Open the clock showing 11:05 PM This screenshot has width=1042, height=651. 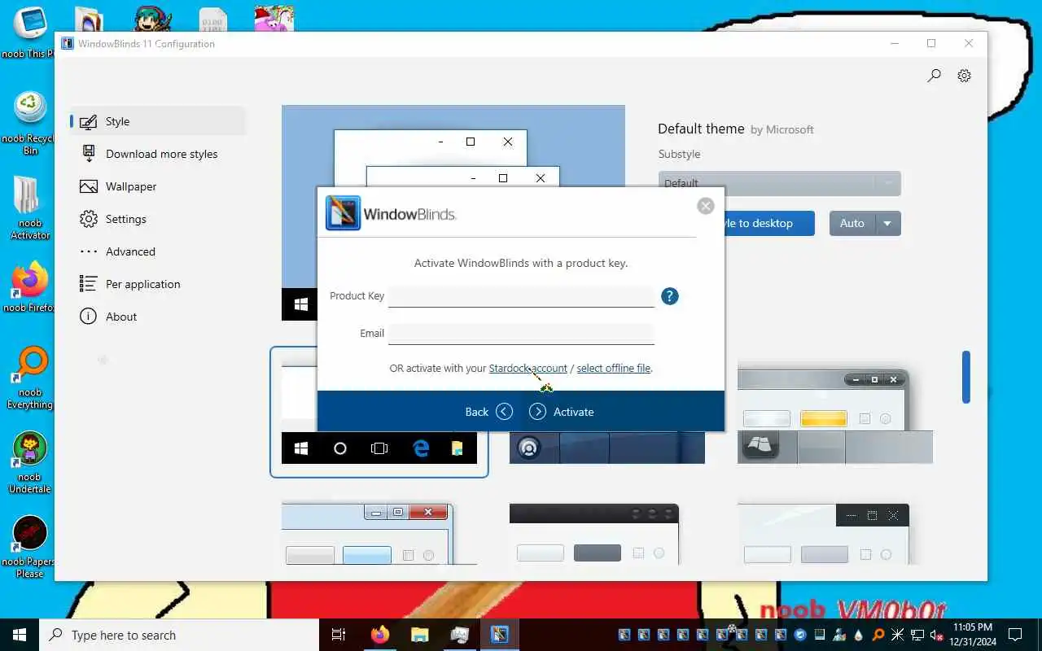coord(971,635)
